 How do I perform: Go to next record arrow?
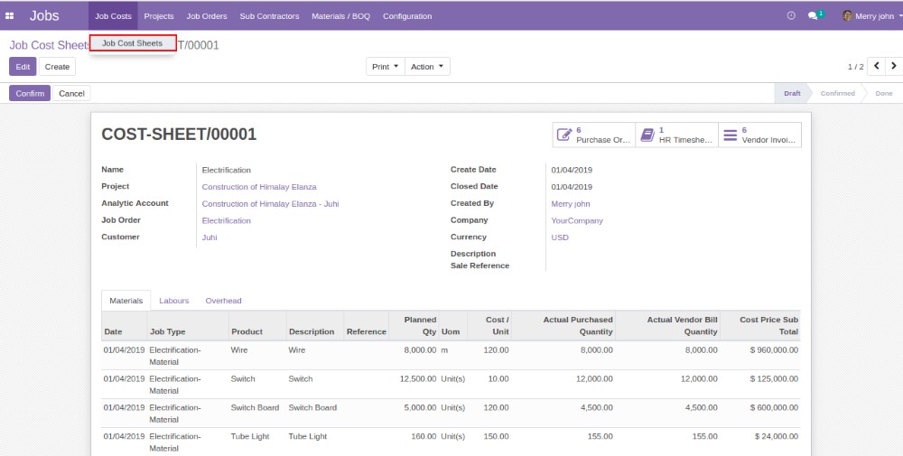click(893, 67)
